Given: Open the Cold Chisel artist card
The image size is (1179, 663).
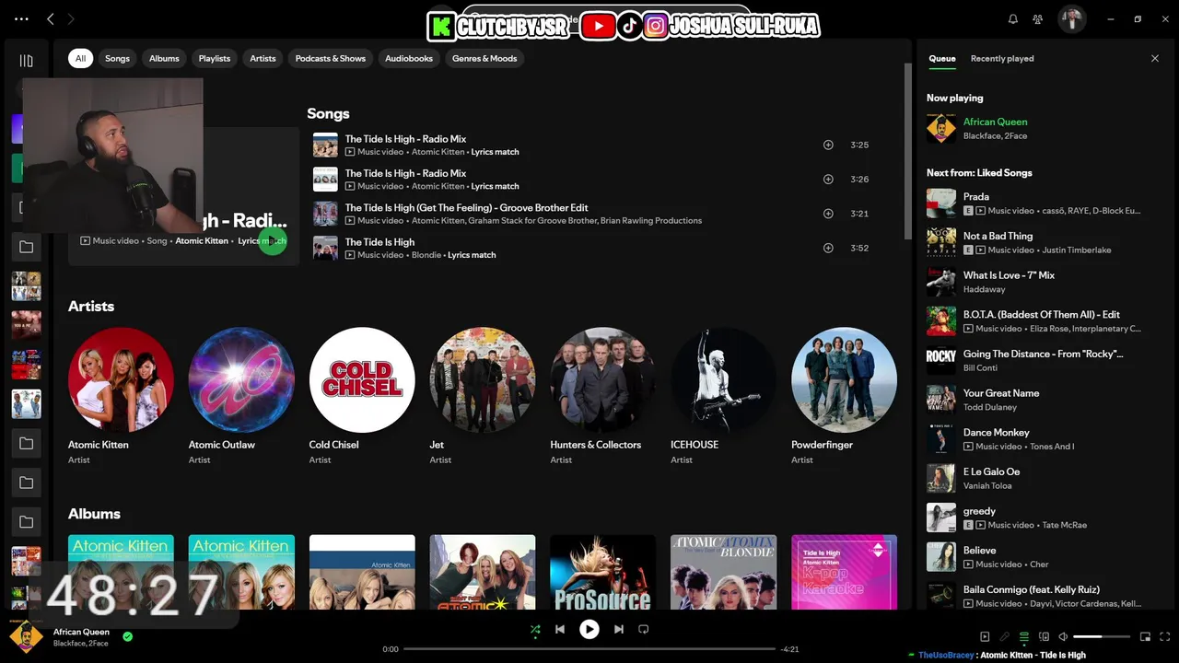Looking at the screenshot, I should pos(362,396).
